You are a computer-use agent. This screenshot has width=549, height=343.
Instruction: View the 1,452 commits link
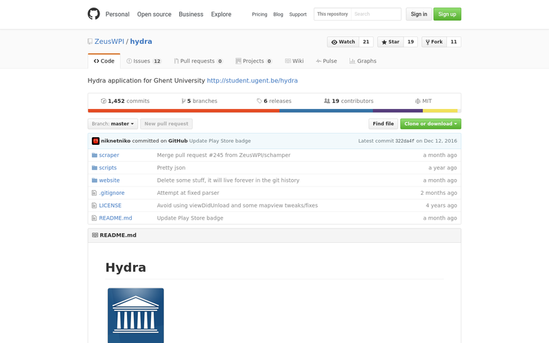point(125,101)
